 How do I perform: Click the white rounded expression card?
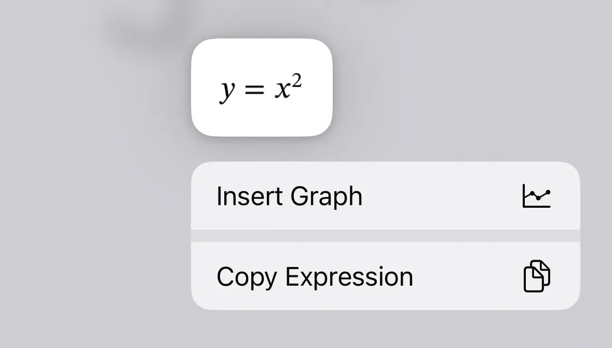click(x=262, y=87)
